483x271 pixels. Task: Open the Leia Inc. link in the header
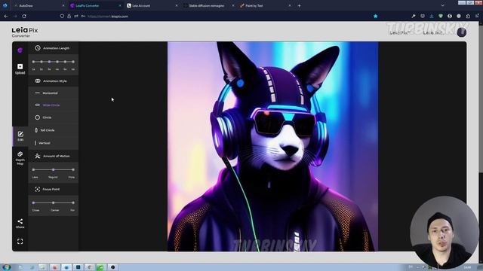(x=433, y=32)
